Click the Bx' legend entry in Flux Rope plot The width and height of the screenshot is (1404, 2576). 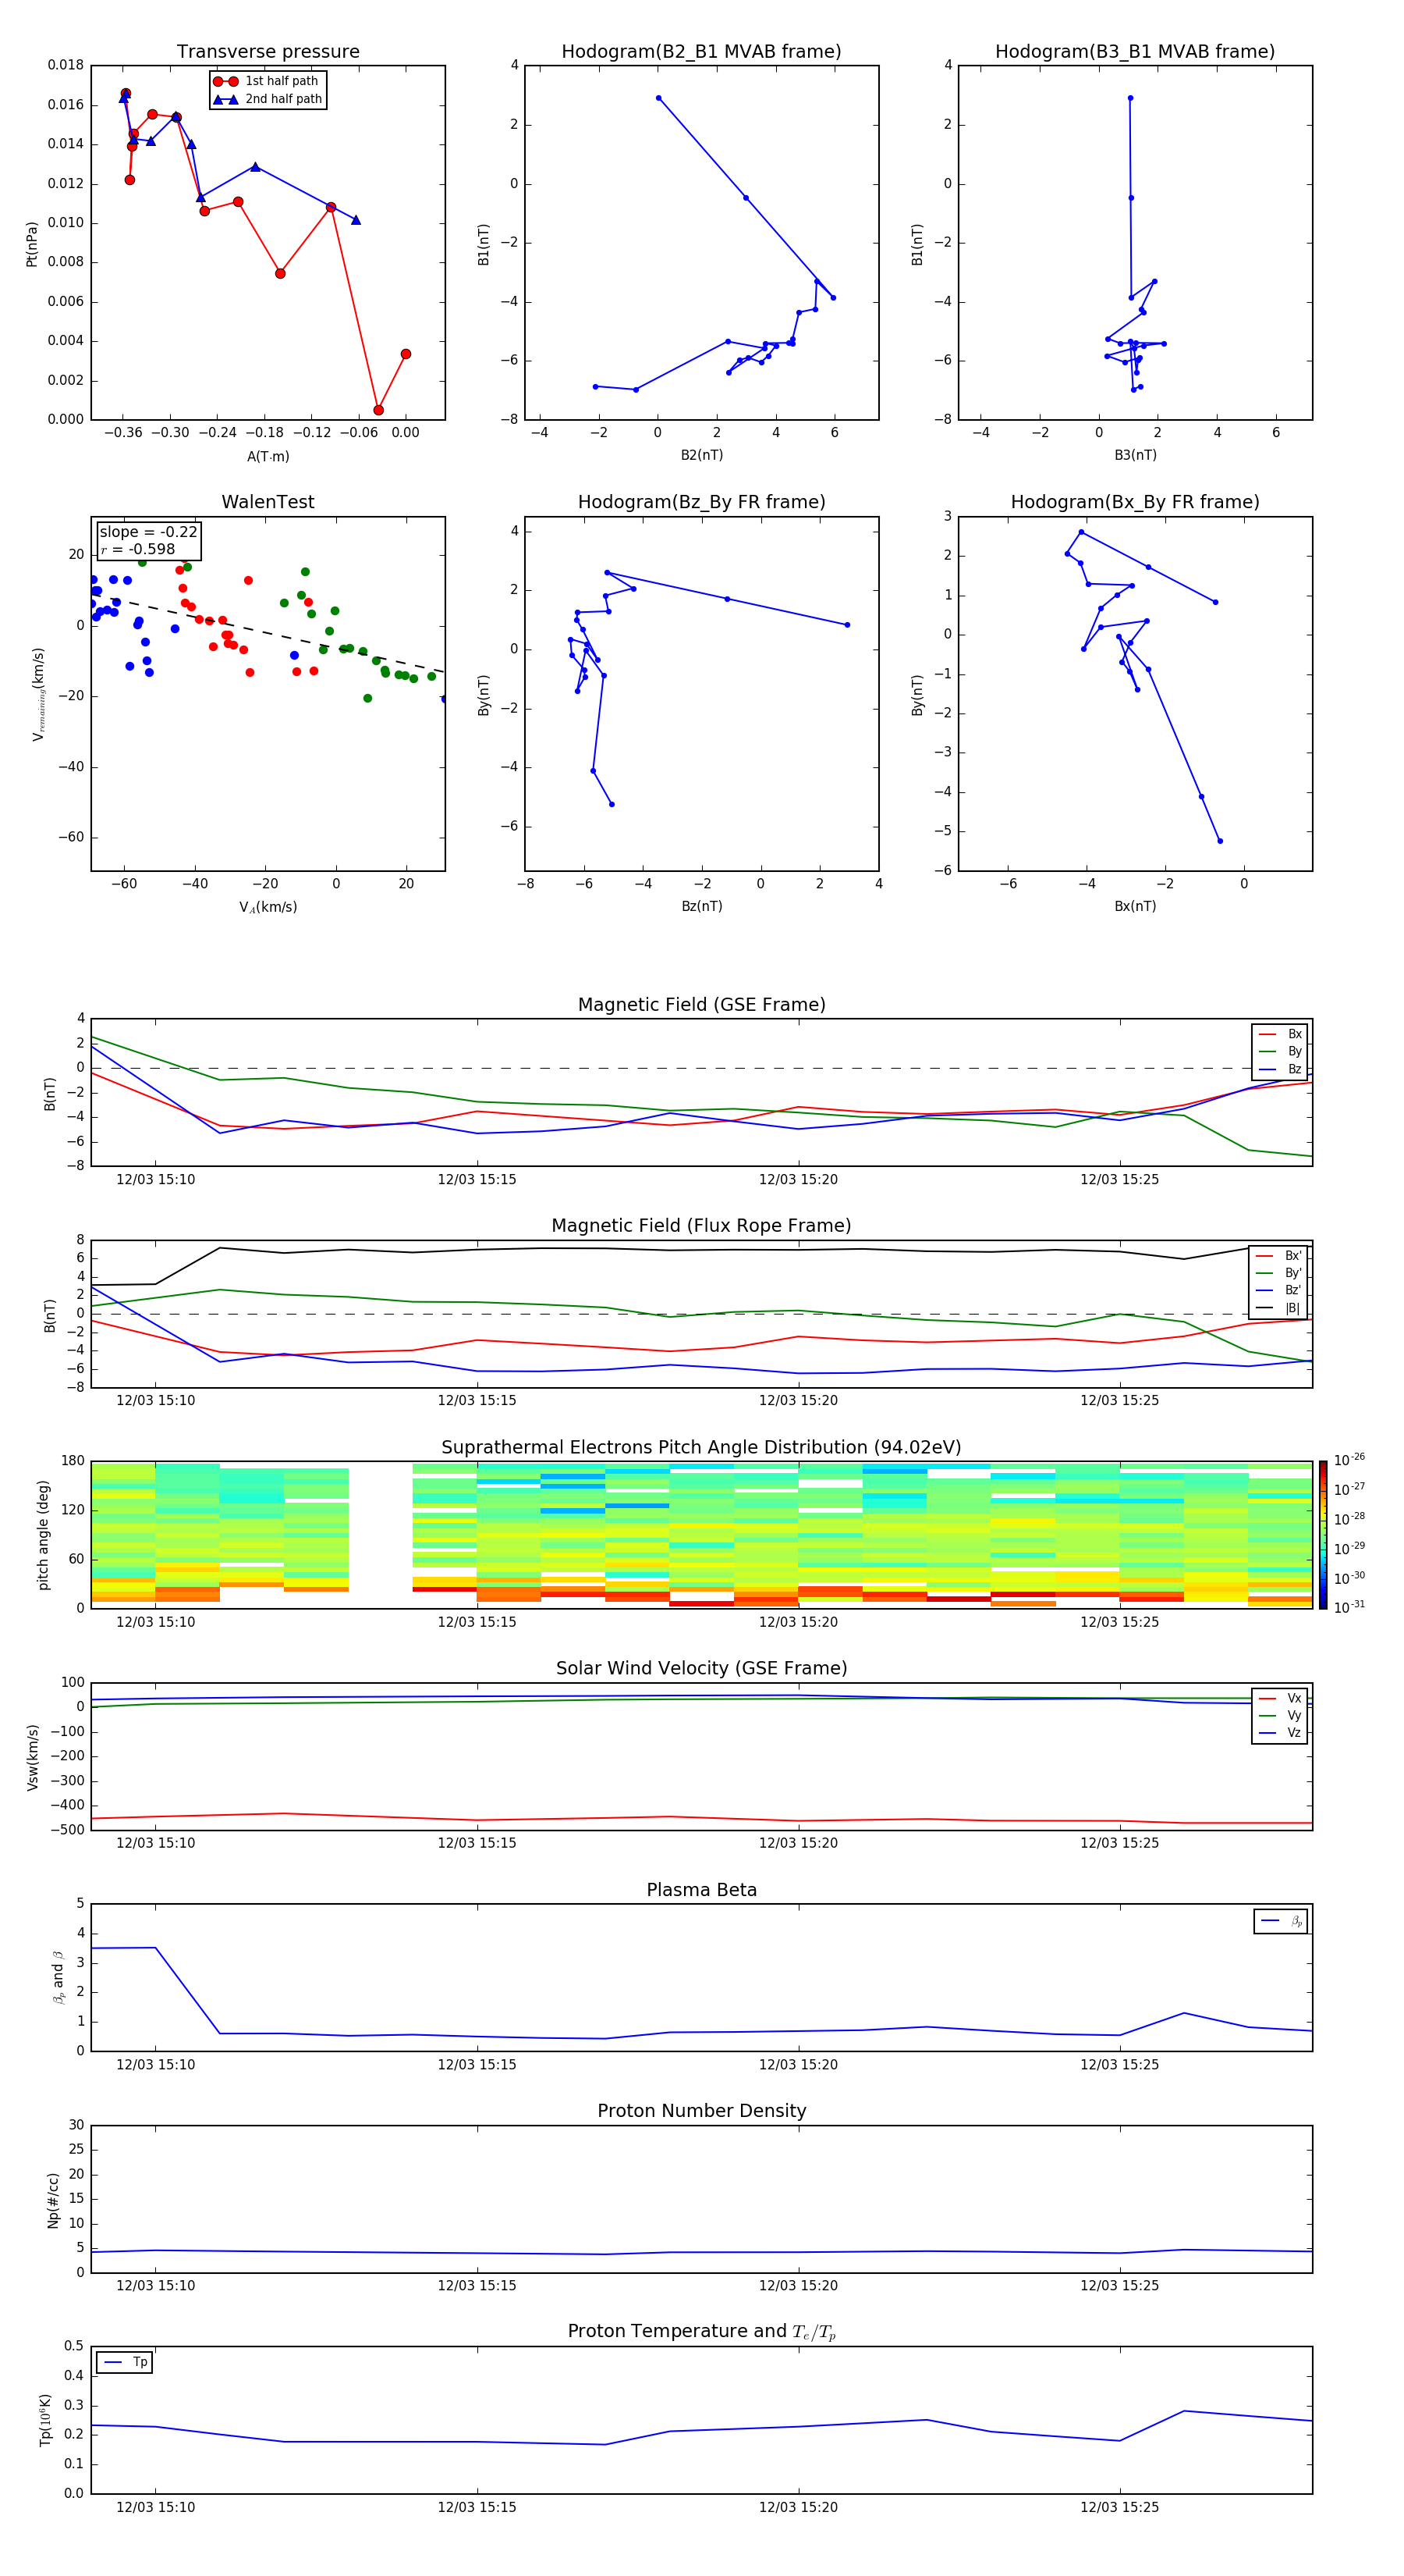coord(1279,1256)
